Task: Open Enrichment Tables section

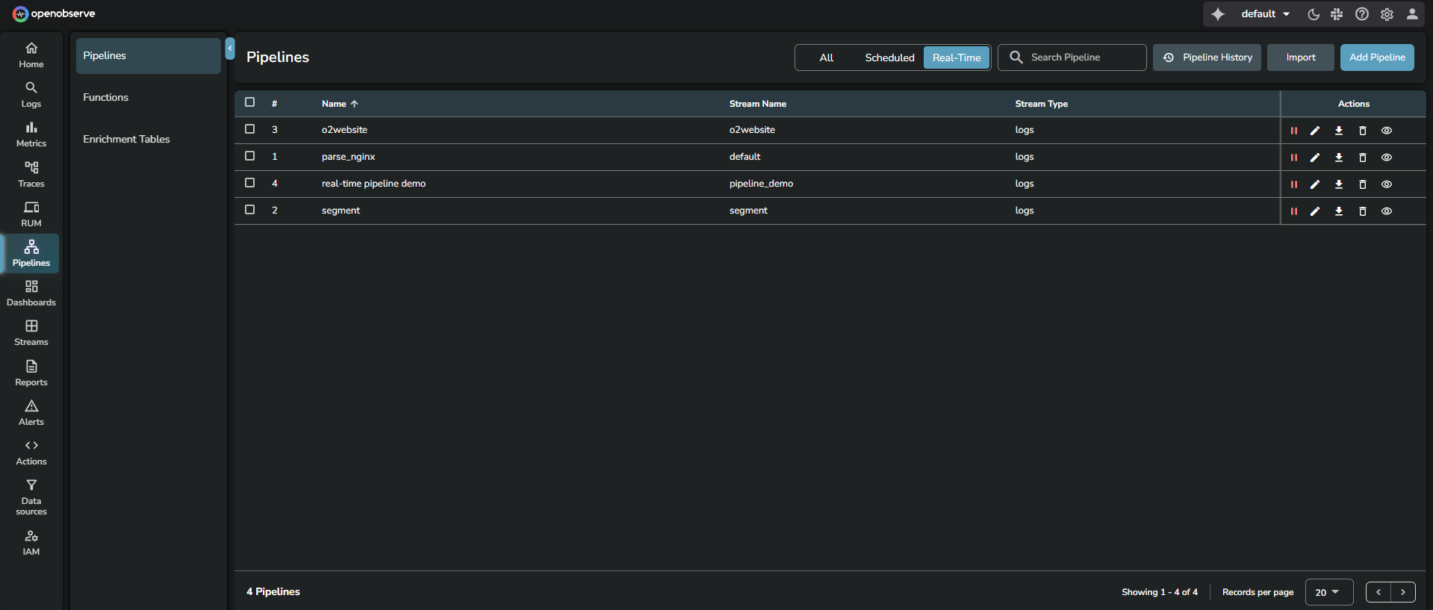Action: (x=126, y=139)
